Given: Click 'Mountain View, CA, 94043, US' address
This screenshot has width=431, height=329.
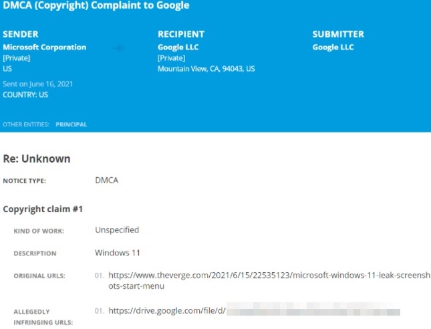Looking at the screenshot, I should tap(206, 69).
